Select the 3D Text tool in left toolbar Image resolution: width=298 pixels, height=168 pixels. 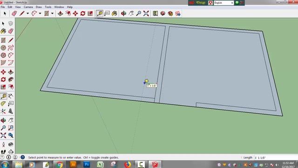click(11, 111)
